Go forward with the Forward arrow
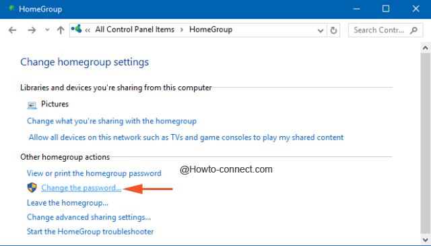 (x=32, y=30)
